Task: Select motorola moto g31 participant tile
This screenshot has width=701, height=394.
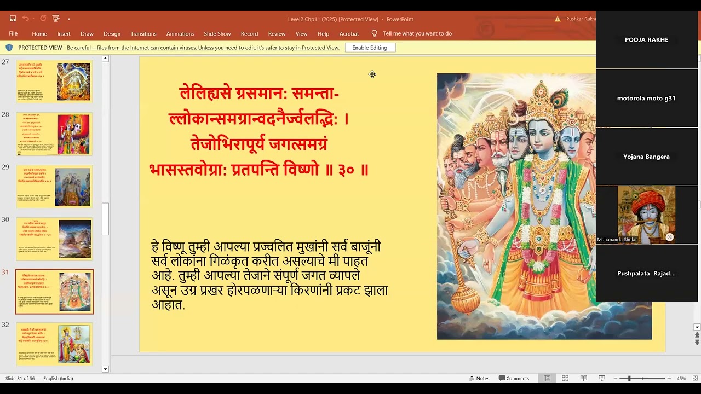Action: tap(647, 99)
